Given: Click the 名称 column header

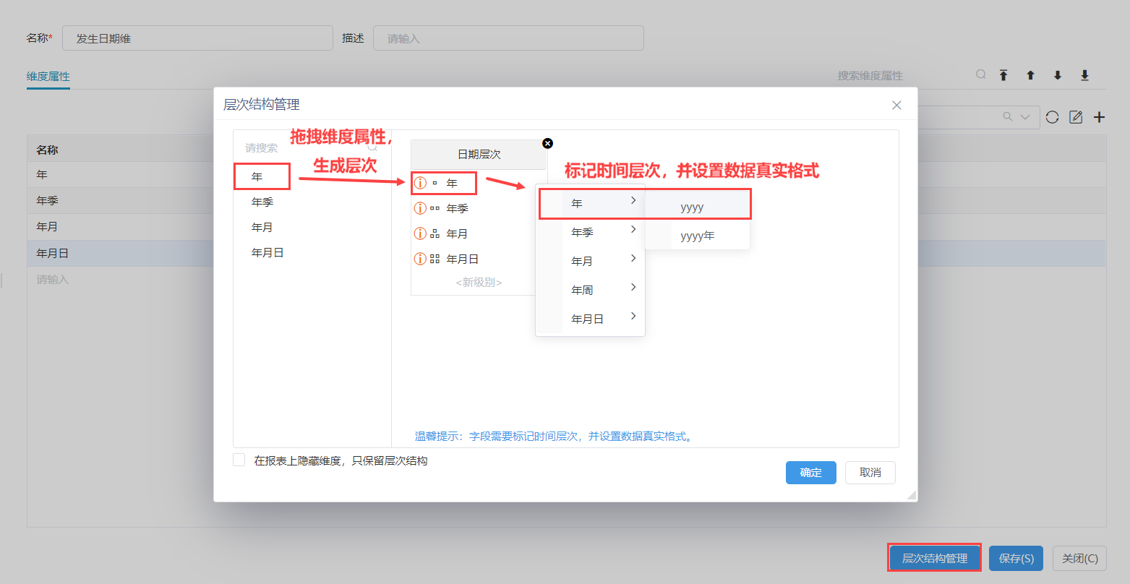Looking at the screenshot, I should [48, 150].
